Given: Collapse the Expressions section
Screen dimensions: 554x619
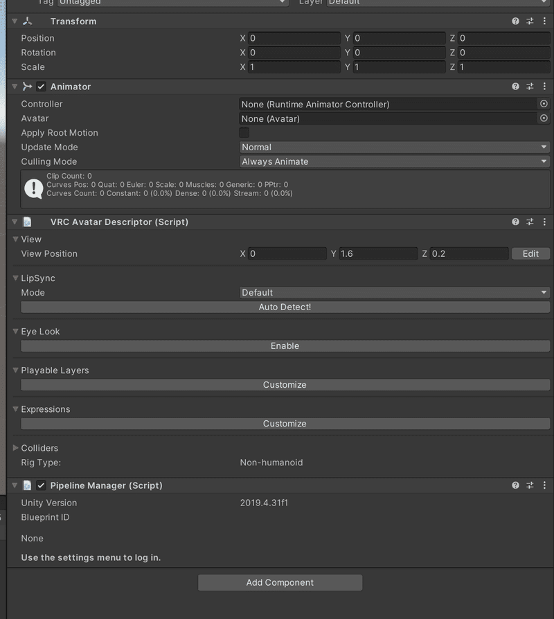Looking at the screenshot, I should click(x=16, y=409).
